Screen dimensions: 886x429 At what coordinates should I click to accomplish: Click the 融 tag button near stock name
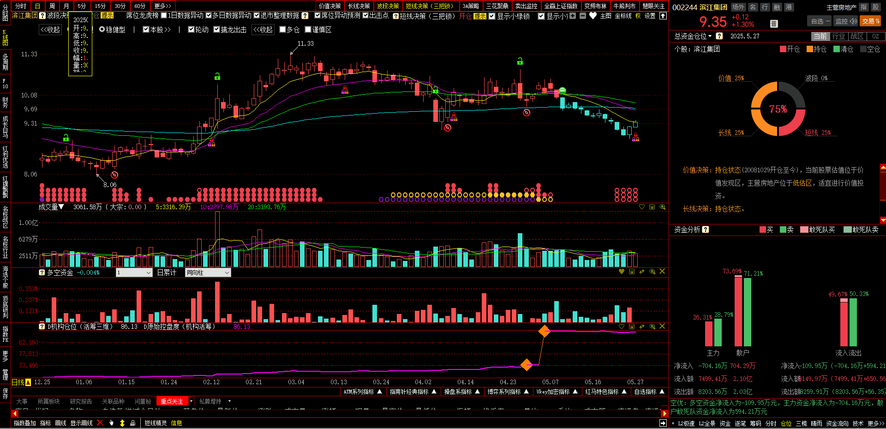pyautogui.click(x=777, y=7)
